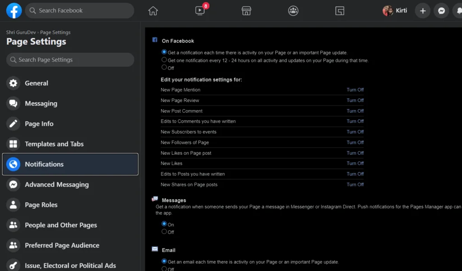Open the Watch videos icon
This screenshot has height=271, width=462.
click(200, 11)
